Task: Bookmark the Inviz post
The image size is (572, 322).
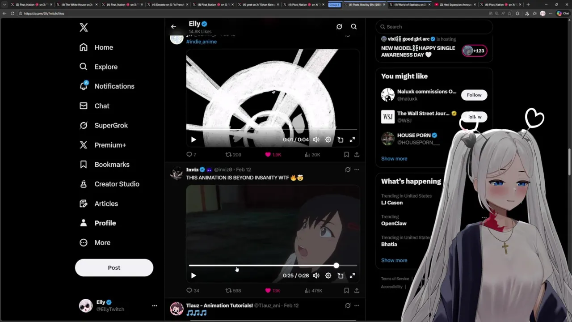Action: [x=346, y=291]
